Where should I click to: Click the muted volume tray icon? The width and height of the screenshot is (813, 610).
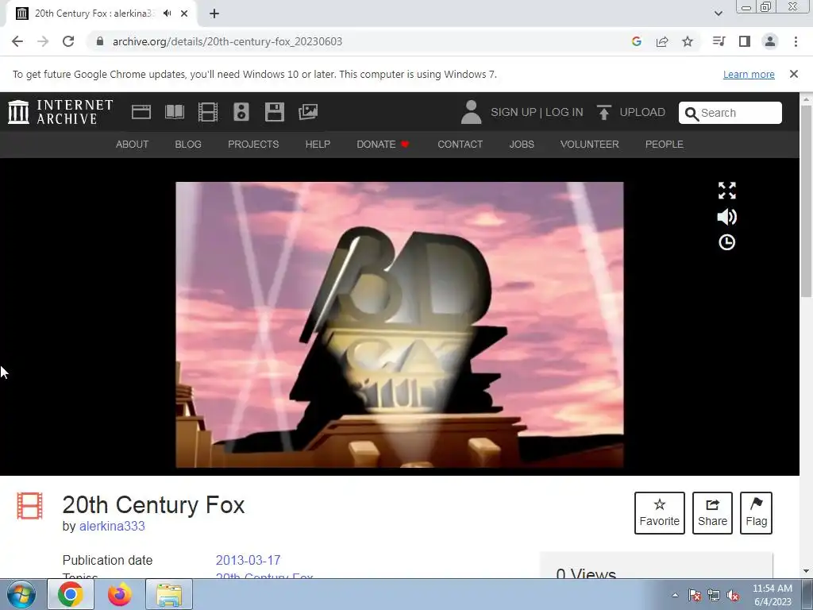(x=733, y=595)
